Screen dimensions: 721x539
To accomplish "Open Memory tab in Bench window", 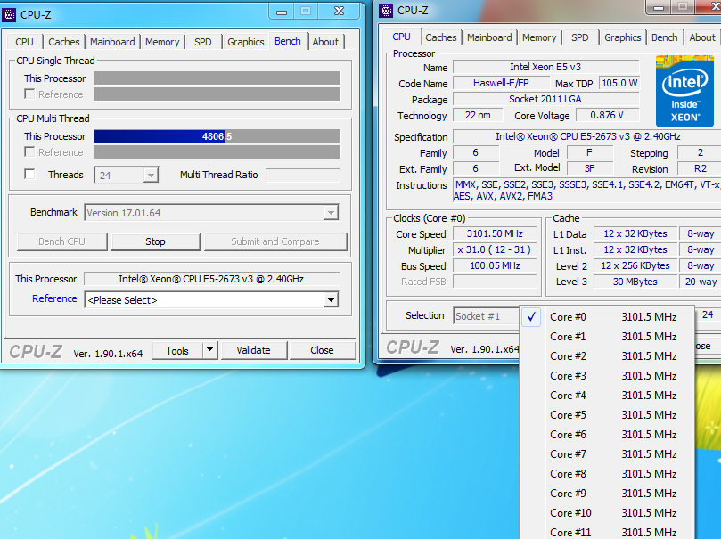I will (x=162, y=42).
